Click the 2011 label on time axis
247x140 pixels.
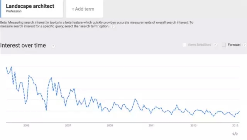click(152, 125)
